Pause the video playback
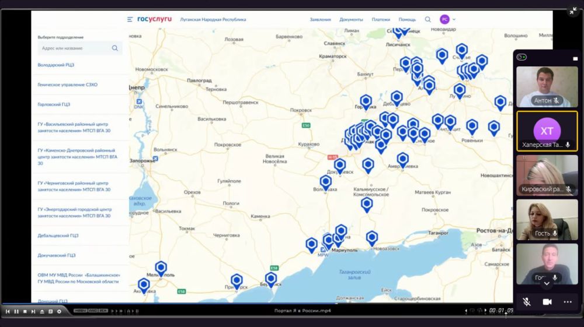584x327 pixels. [x=16, y=311]
